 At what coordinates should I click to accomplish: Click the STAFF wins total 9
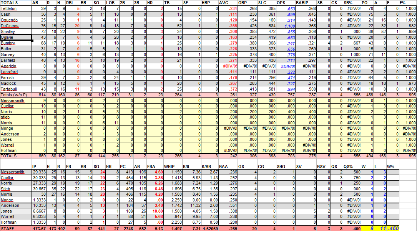[x=367, y=229]
